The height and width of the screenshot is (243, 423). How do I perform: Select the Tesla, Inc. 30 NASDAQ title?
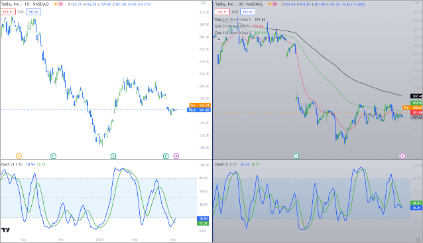pos(238,5)
